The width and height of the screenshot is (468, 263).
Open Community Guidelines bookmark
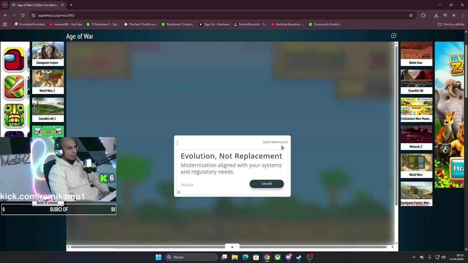point(325,24)
